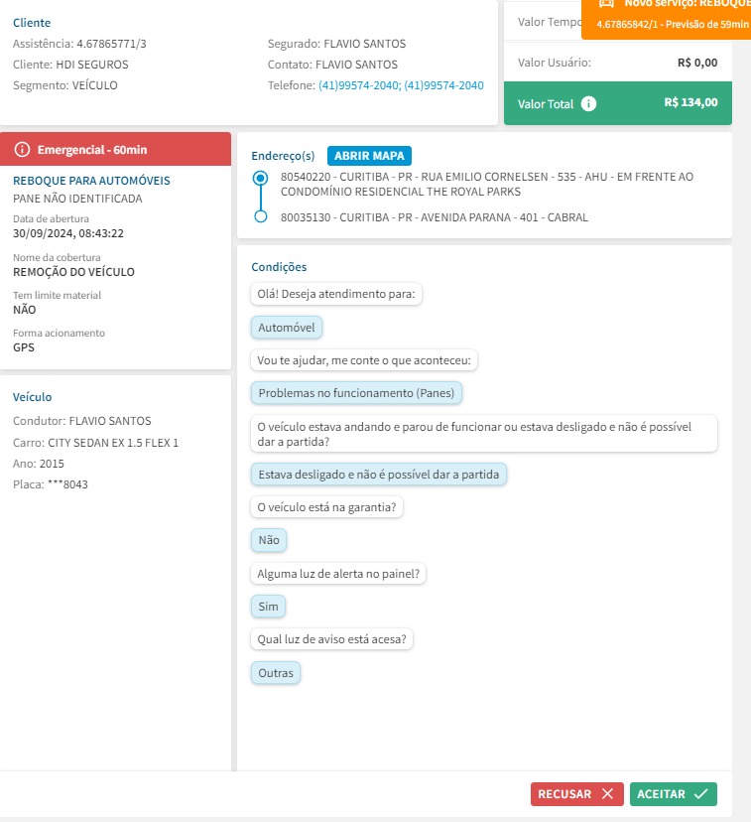The image size is (751, 822).
Task: Select the Não answer chip
Action: (269, 540)
